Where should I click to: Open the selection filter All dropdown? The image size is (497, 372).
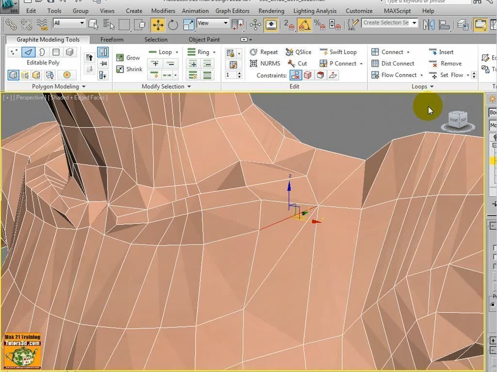69,23
